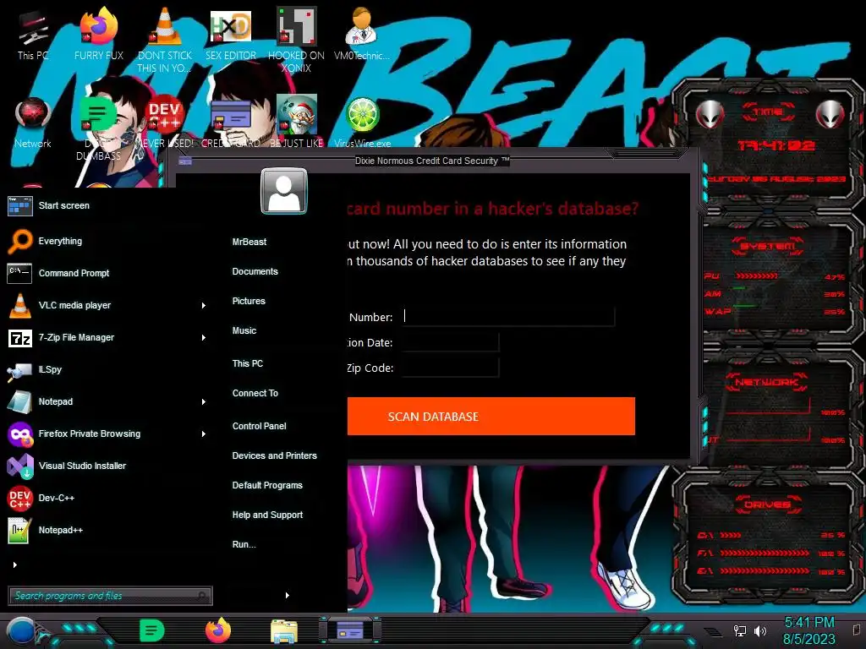Click credit card window title bar icon
Image resolution: width=866 pixels, height=649 pixels.
point(185,161)
